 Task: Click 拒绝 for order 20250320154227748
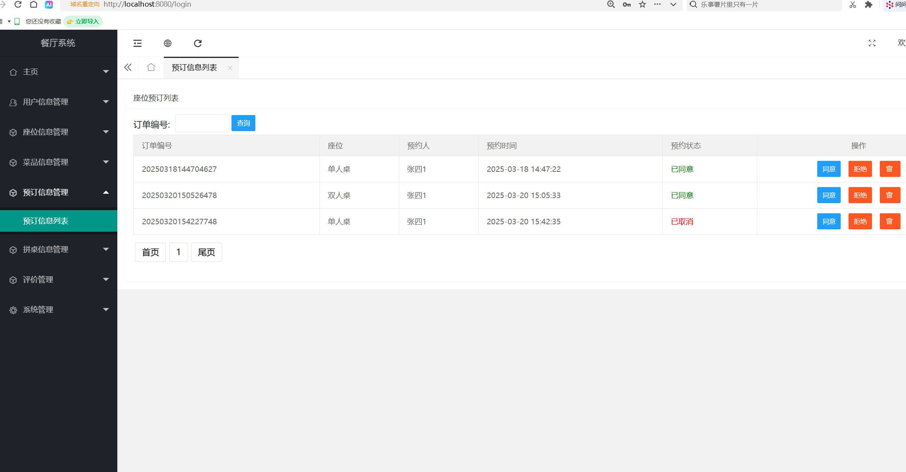pos(860,222)
